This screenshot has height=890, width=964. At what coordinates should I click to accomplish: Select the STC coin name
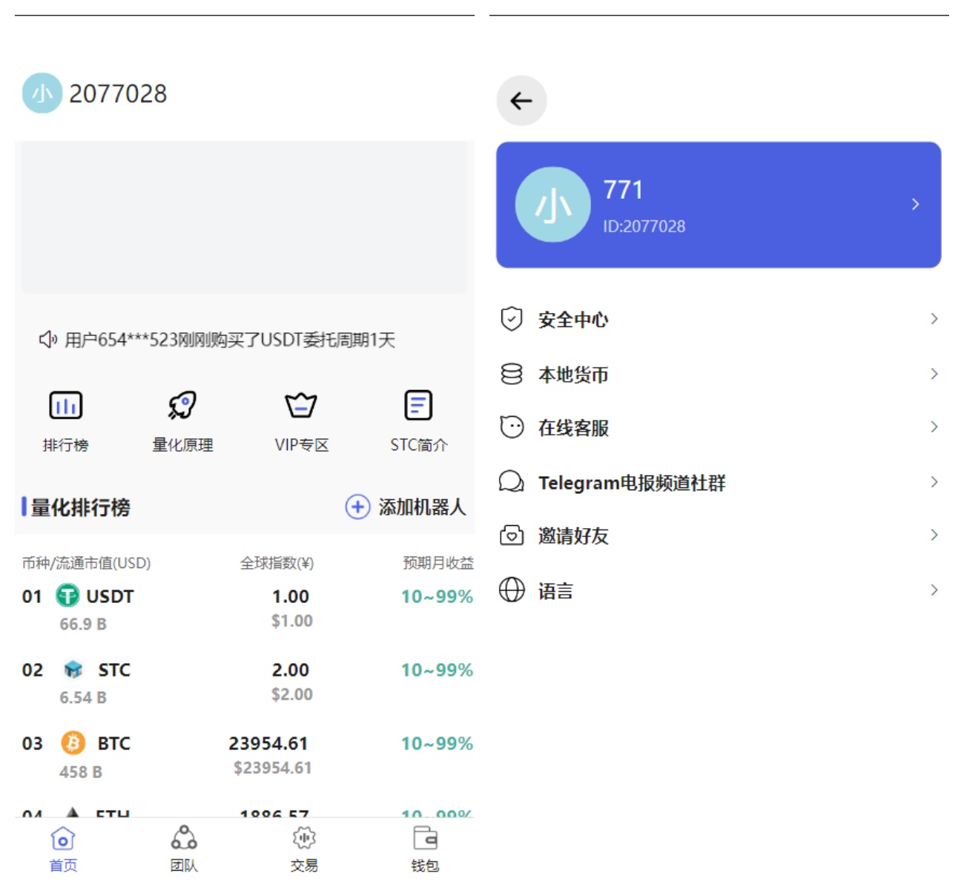(114, 670)
